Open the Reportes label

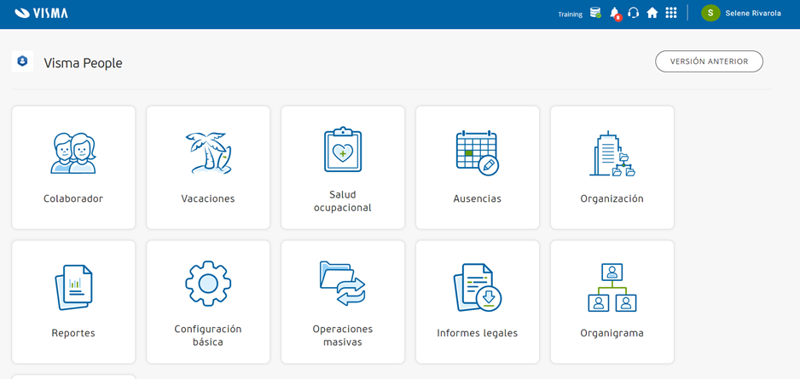pyautogui.click(x=73, y=333)
